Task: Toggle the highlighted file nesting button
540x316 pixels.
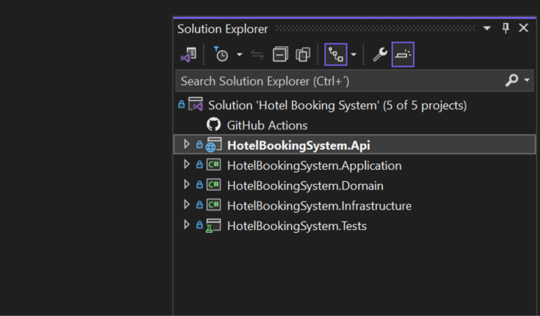Action: 336,55
